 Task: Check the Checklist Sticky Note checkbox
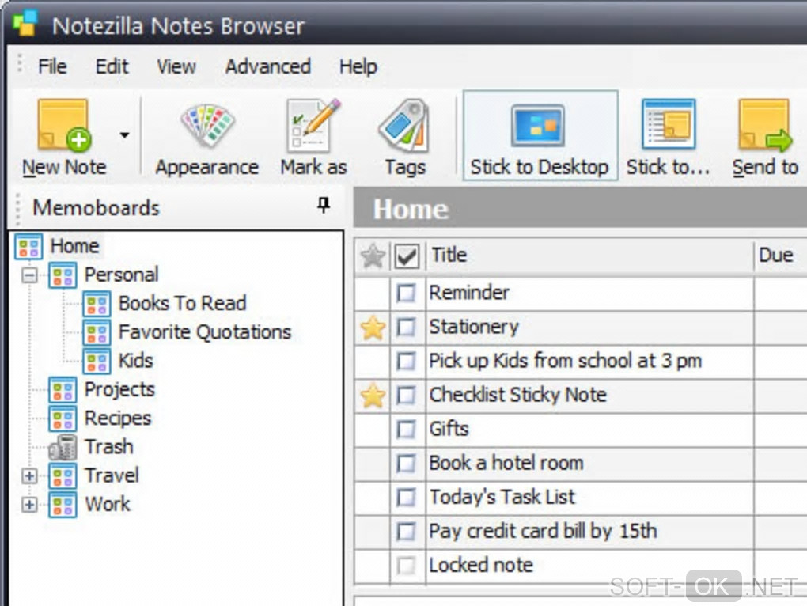406,396
